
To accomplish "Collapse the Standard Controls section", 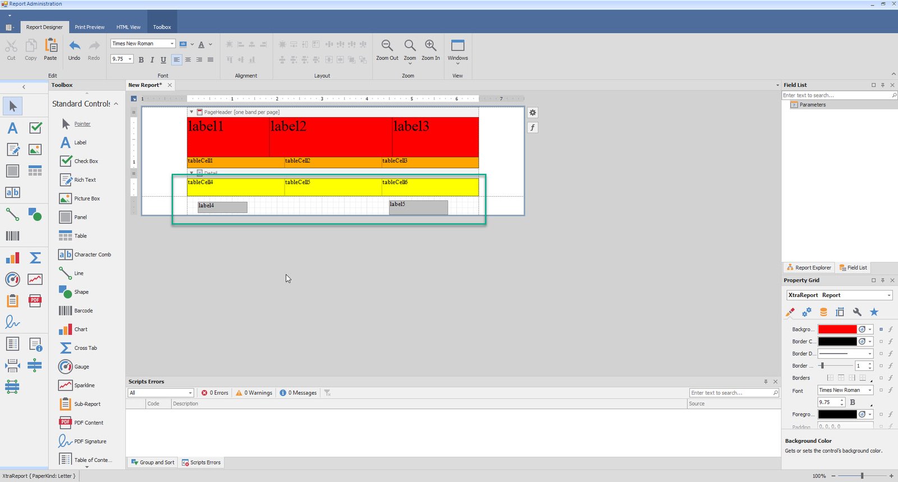I will [x=116, y=104].
